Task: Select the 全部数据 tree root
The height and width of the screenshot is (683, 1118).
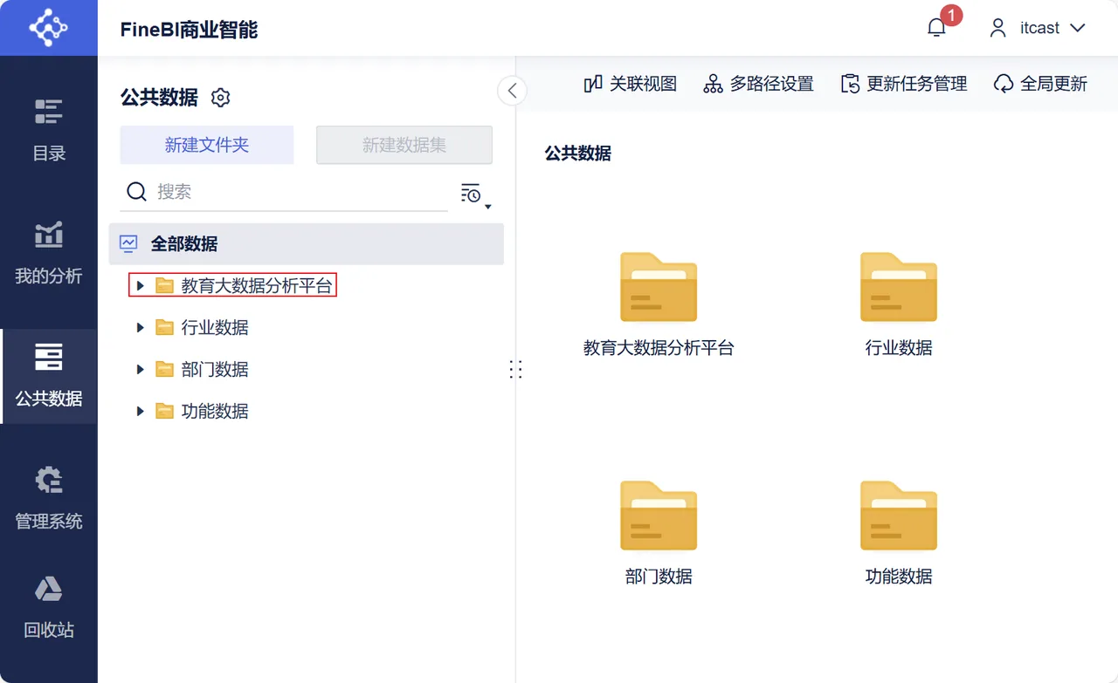Action: click(307, 244)
